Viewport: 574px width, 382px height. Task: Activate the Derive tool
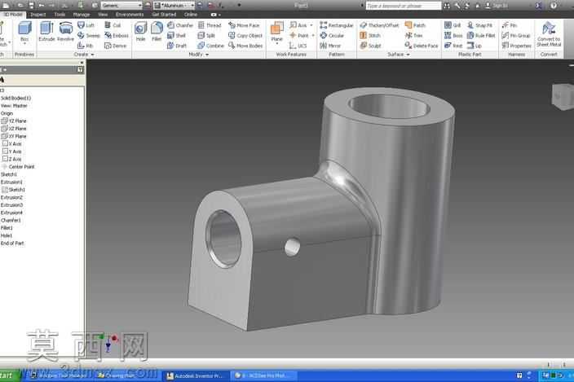pyautogui.click(x=115, y=46)
